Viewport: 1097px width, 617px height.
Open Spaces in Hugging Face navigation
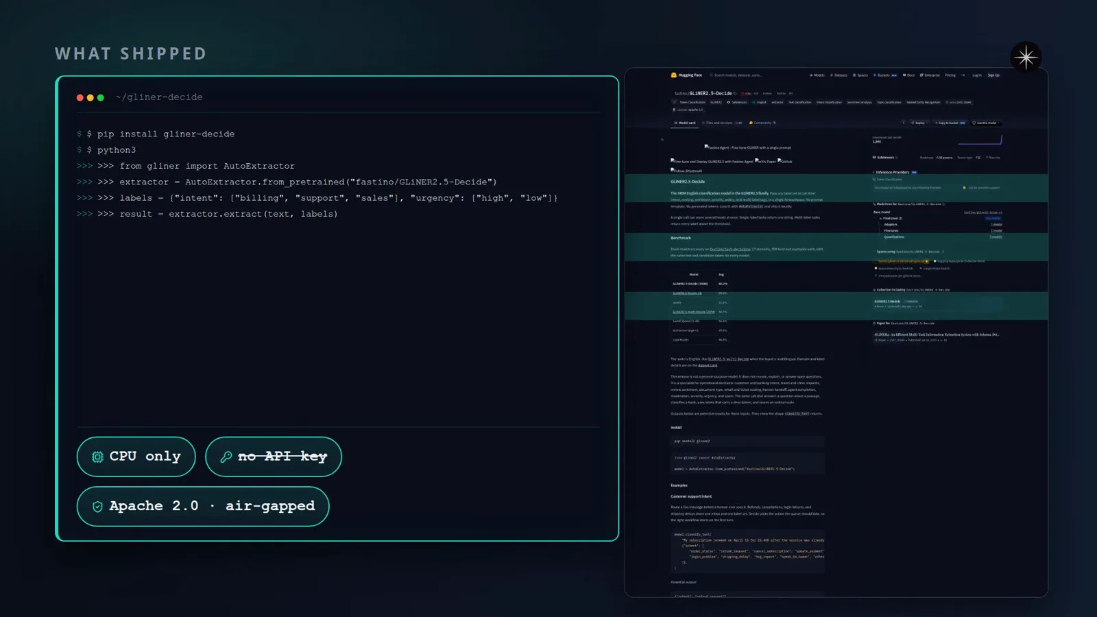(860, 75)
